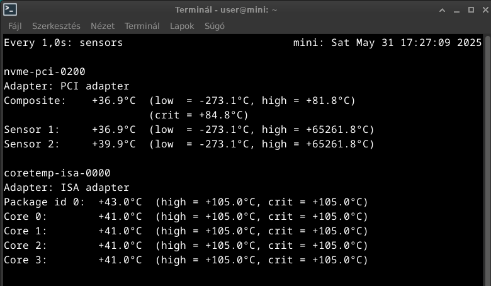The width and height of the screenshot is (491, 286).
Task: Click the Composite temperature '+36.9°C'
Action: pos(114,101)
